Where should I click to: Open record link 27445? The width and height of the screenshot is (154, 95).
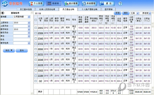pyautogui.click(x=40, y=38)
